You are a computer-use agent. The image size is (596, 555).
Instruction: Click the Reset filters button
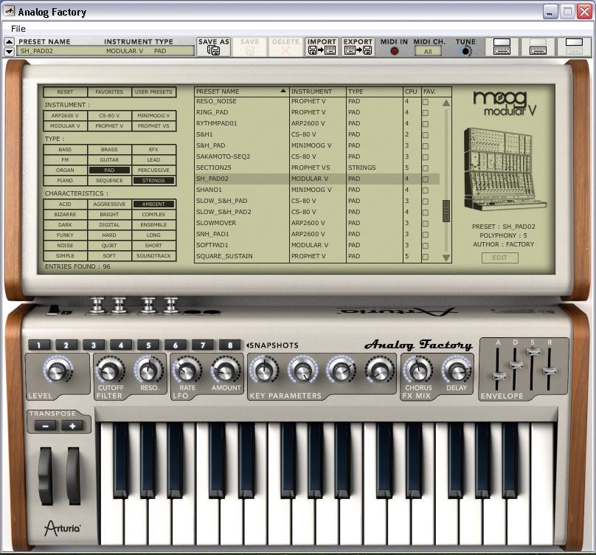(x=65, y=92)
